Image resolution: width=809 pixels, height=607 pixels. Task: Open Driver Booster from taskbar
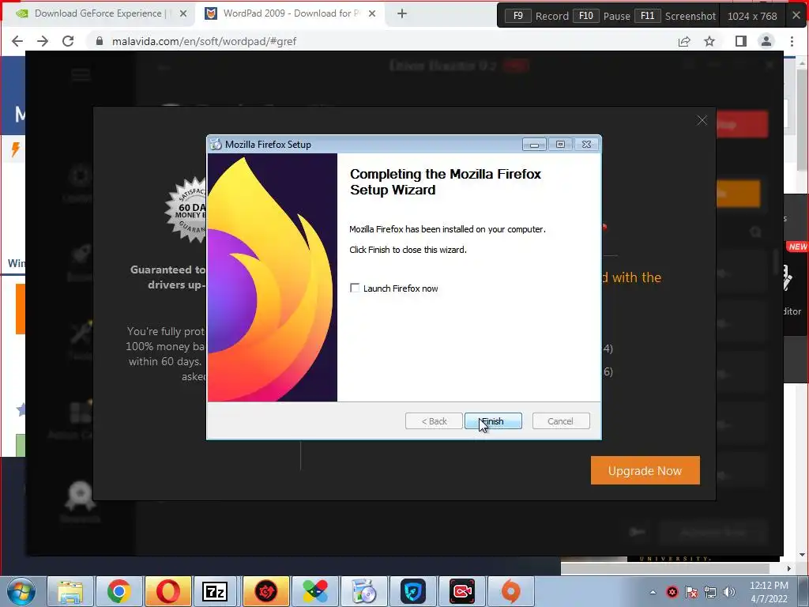(266, 591)
